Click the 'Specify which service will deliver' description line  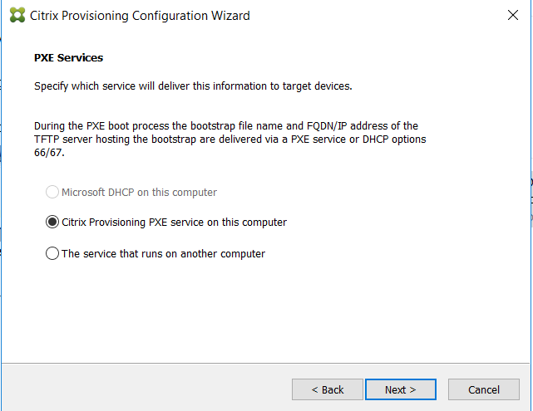(x=193, y=86)
